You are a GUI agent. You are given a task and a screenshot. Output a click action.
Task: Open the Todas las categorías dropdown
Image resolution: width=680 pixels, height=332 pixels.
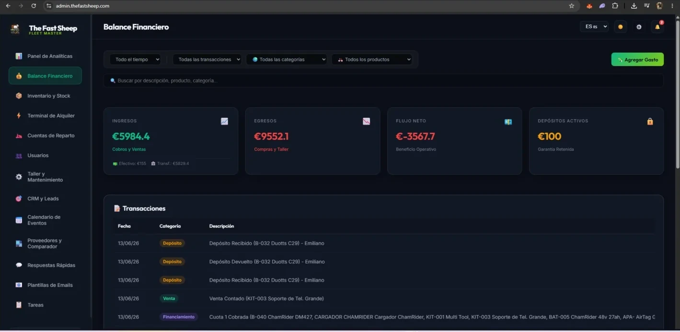click(x=287, y=59)
